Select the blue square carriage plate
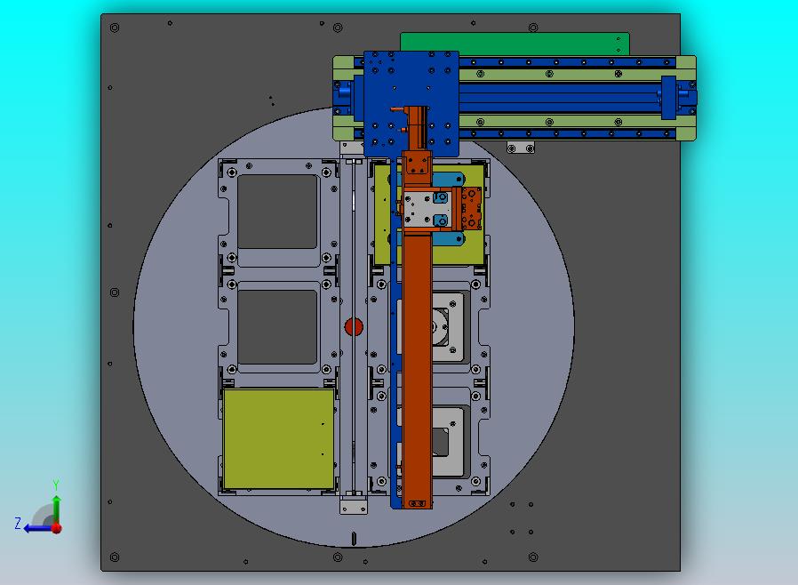 [411, 103]
